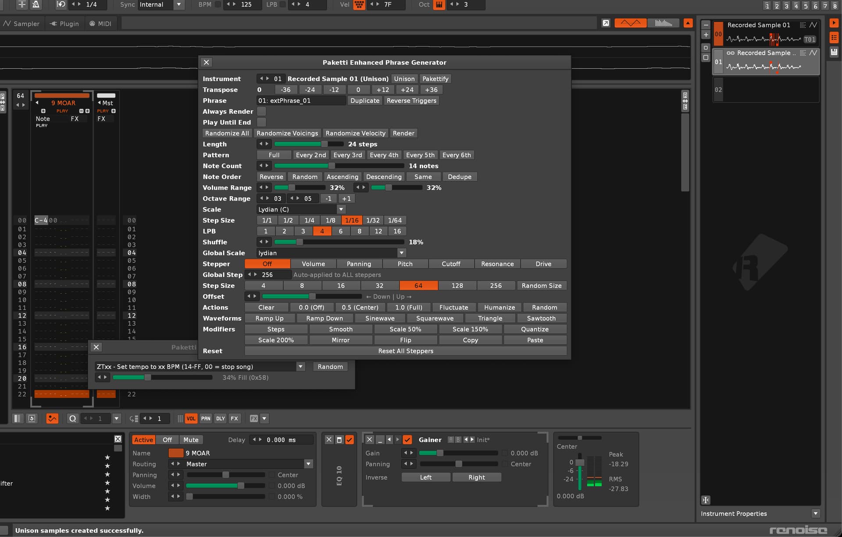Image resolution: width=842 pixels, height=537 pixels.
Task: Toggle the FX column button beside DLY
Action: pos(235,418)
